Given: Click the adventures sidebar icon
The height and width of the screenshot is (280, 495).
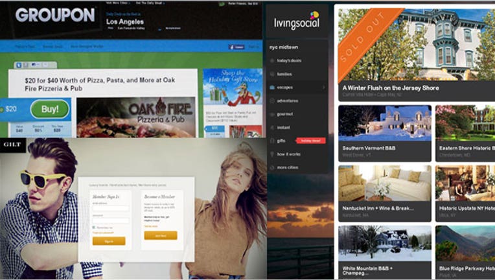Looking at the screenshot, I should (272, 101).
